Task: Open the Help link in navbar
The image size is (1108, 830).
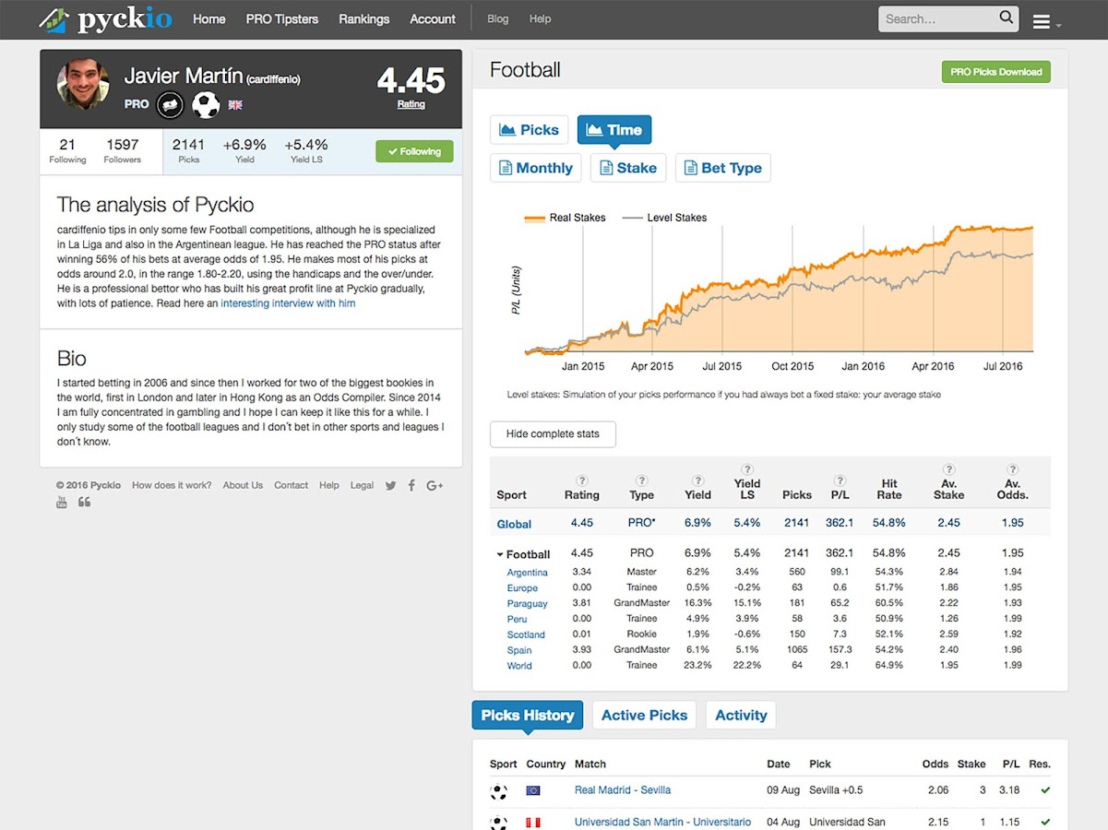Action: pyautogui.click(x=541, y=18)
